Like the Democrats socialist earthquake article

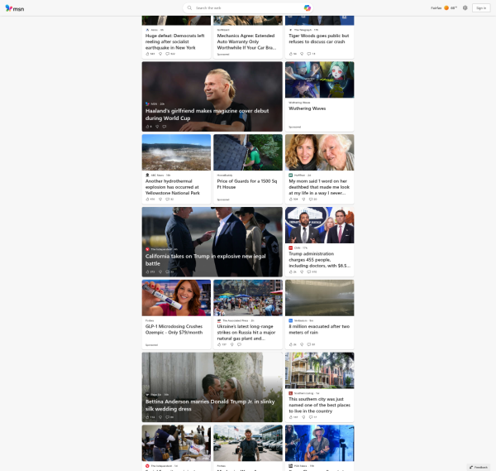(147, 54)
